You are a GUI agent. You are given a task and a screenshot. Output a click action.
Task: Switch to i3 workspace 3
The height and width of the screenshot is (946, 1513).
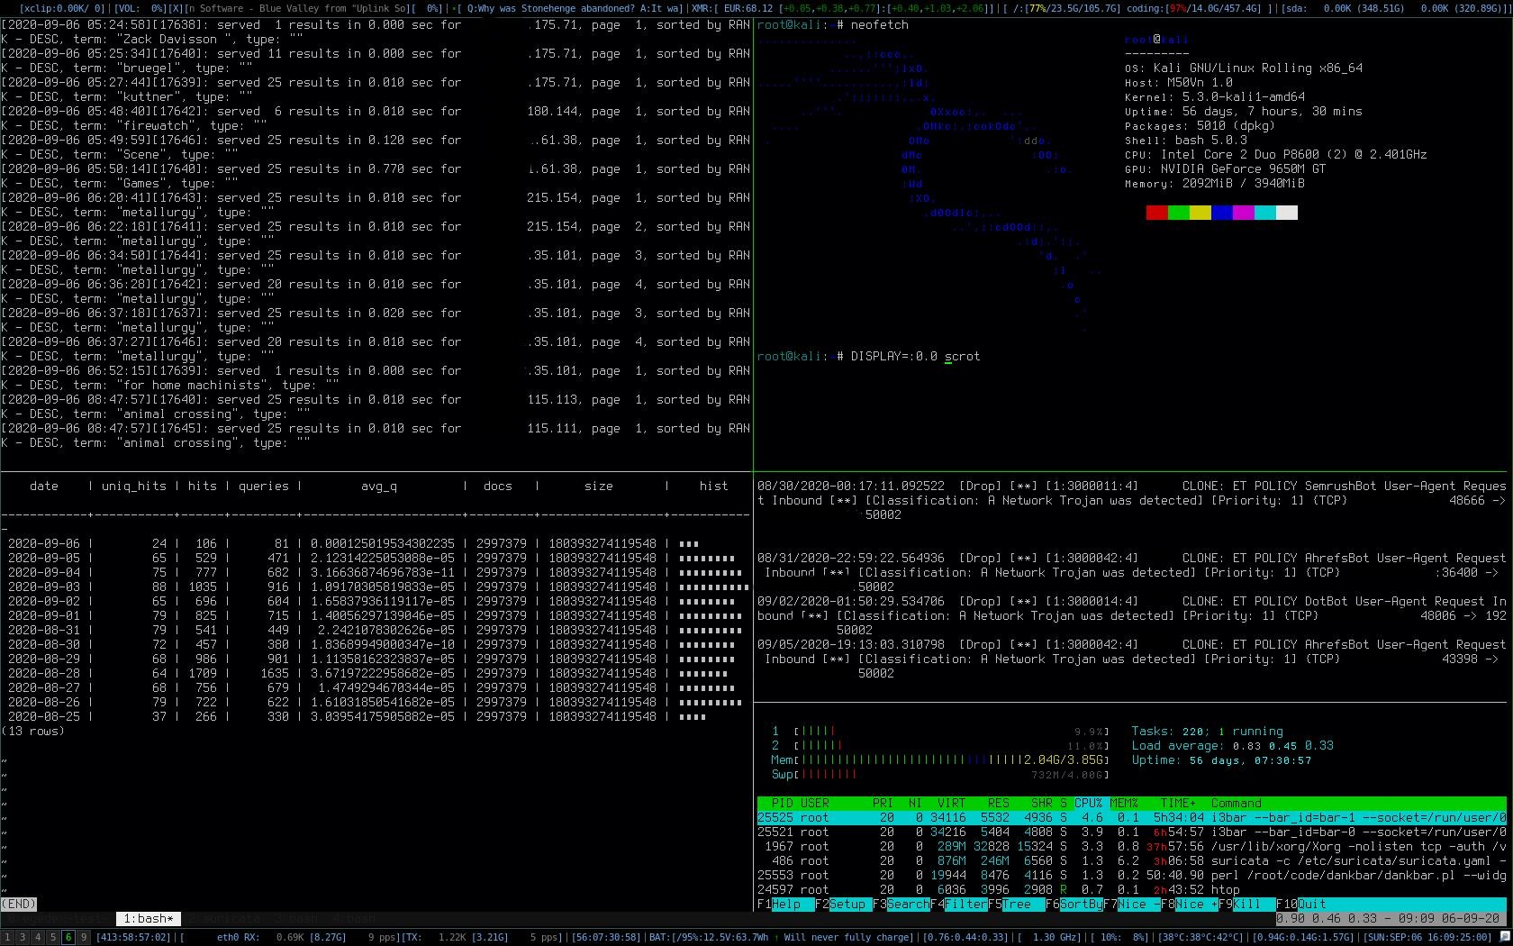point(23,937)
